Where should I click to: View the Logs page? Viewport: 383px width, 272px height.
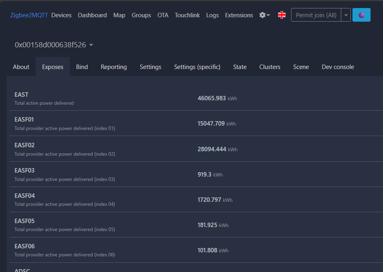[212, 15]
